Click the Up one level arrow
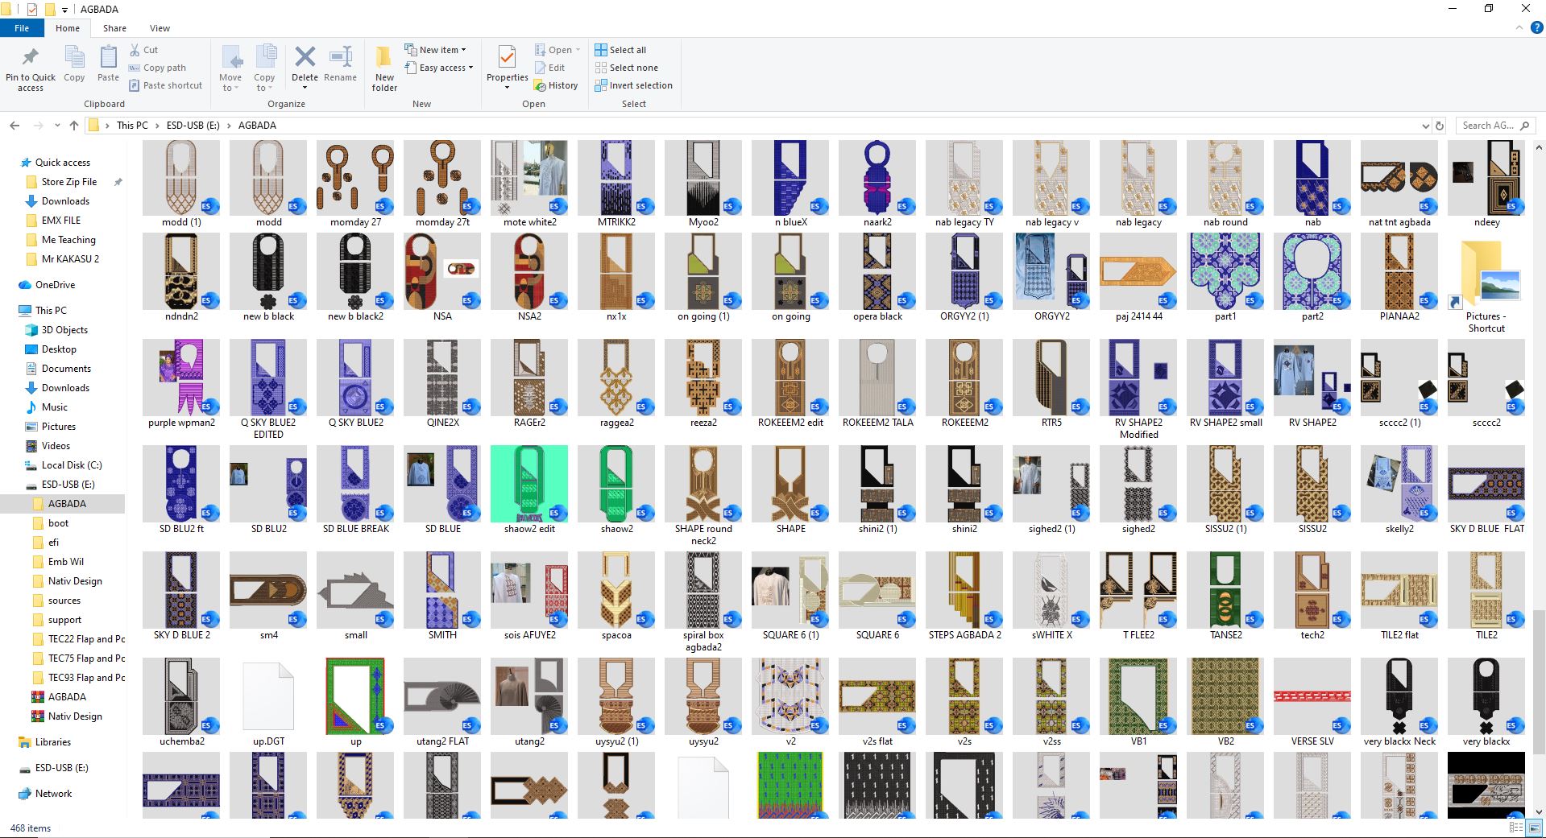 coord(74,126)
